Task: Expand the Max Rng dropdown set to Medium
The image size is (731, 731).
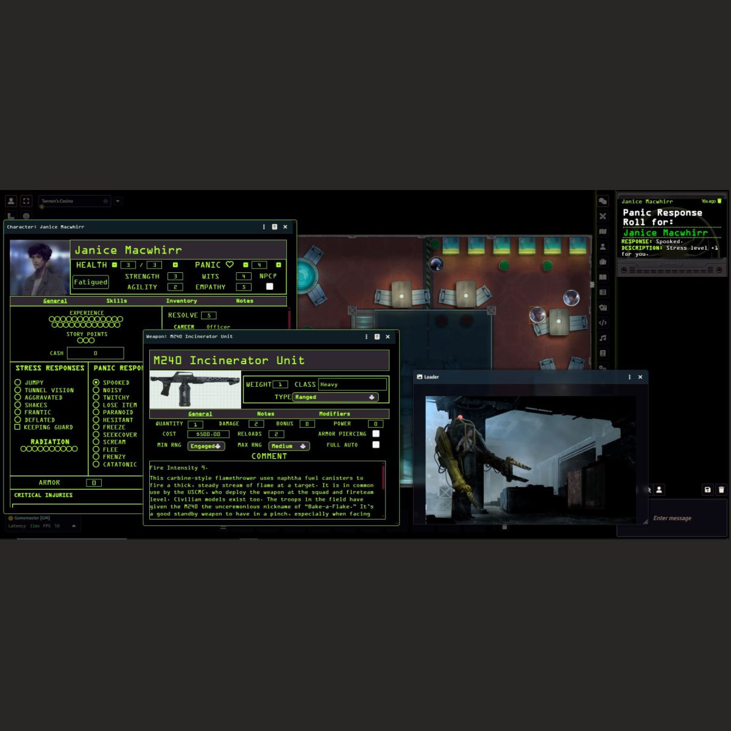Action: point(289,447)
